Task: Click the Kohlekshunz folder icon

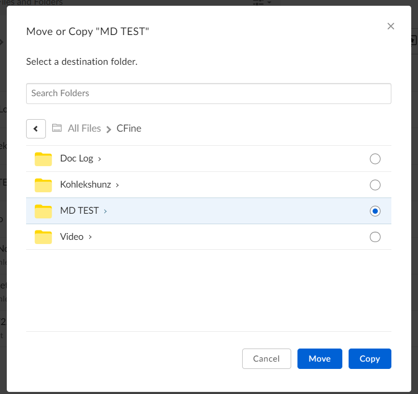Action: pos(43,185)
